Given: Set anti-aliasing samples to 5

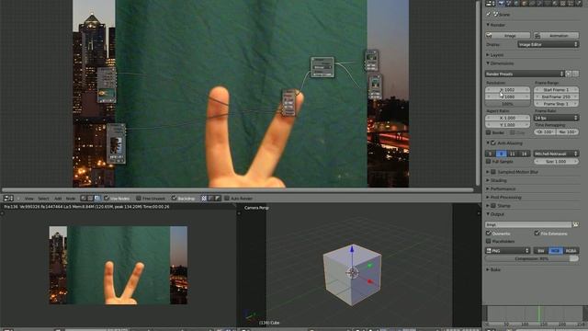Looking at the screenshot, I should click(490, 154).
